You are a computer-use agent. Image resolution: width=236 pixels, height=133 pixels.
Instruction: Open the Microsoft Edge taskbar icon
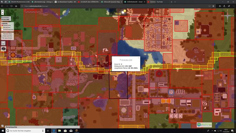click(54, 131)
